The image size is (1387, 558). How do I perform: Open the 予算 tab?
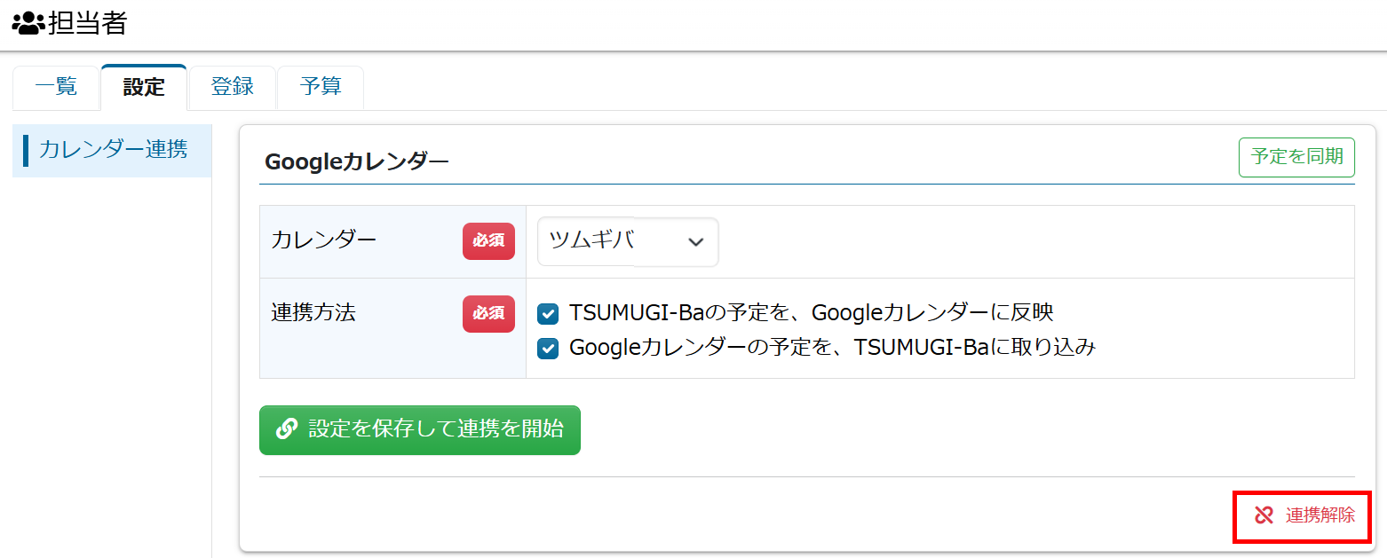pyautogui.click(x=321, y=87)
